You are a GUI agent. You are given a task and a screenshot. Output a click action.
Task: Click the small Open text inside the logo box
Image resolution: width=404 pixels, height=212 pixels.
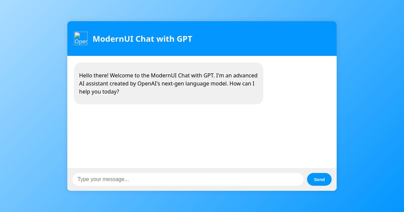pos(81,41)
